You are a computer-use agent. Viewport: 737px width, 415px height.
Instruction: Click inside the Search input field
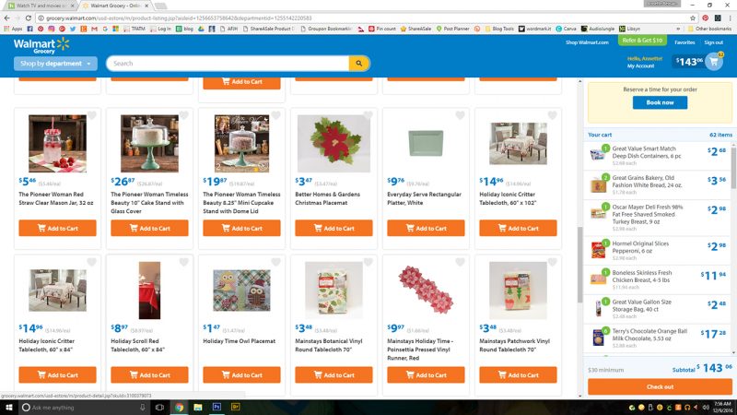[x=228, y=64]
